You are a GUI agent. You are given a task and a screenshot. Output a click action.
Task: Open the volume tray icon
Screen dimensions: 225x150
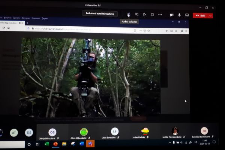(x=181, y=142)
